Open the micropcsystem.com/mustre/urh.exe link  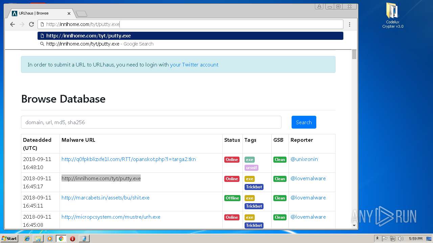click(x=111, y=217)
